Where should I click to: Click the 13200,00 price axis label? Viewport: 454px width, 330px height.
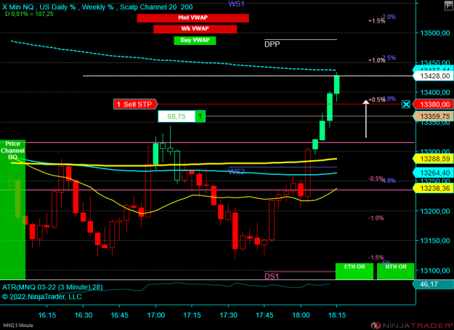coord(435,211)
